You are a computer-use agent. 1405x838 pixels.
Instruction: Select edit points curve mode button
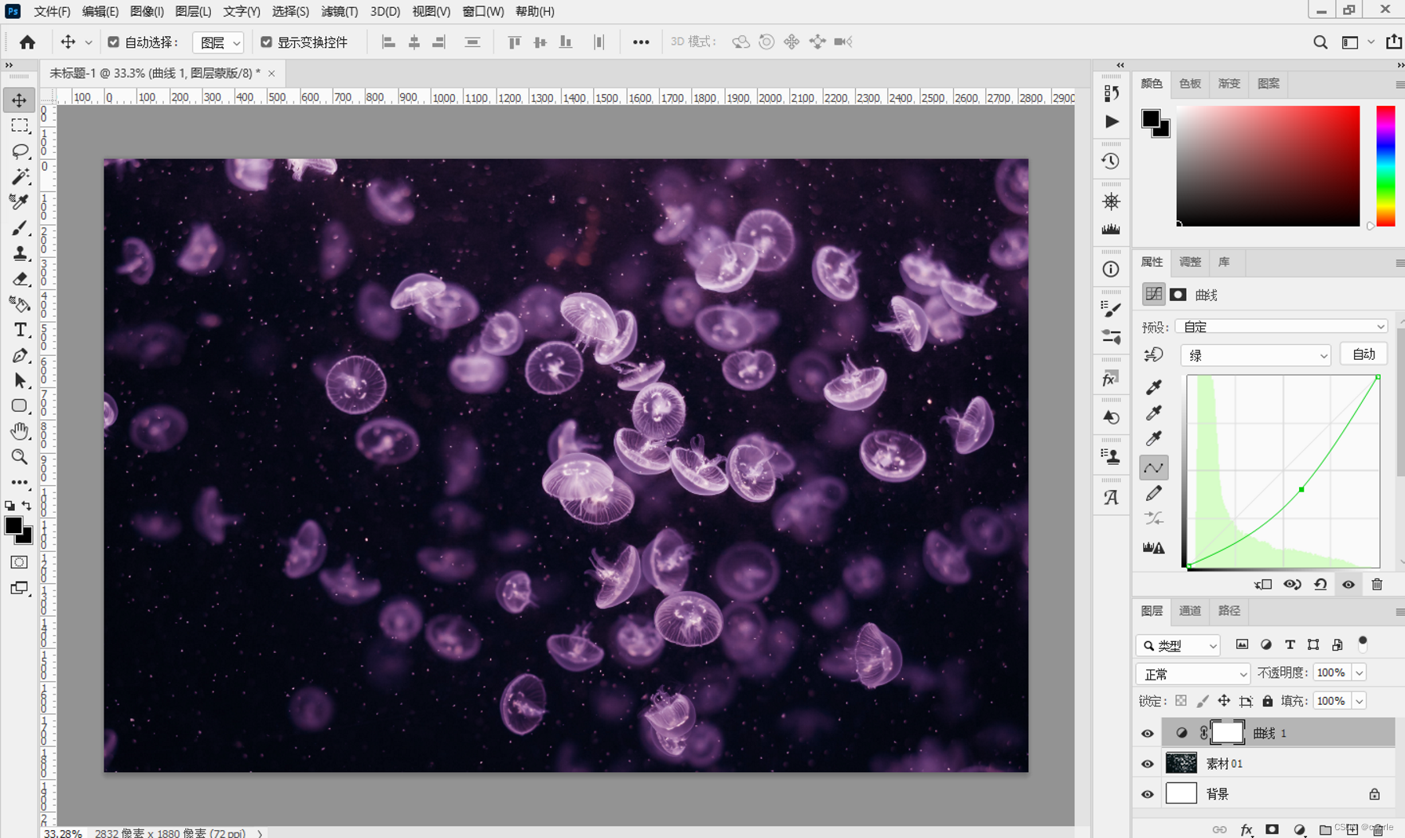(x=1153, y=468)
